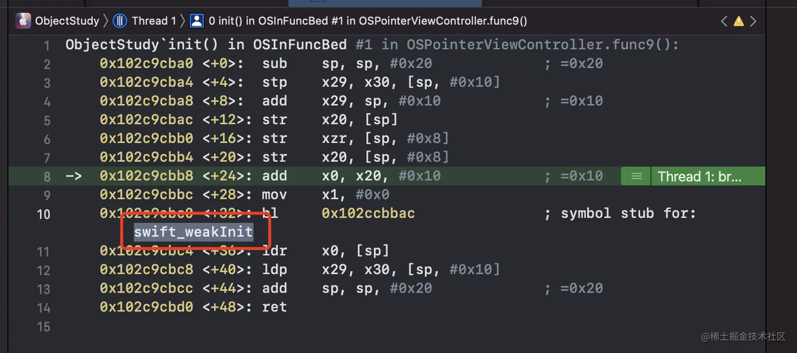Open the ObjectStudy jump bar menu

pos(67,21)
